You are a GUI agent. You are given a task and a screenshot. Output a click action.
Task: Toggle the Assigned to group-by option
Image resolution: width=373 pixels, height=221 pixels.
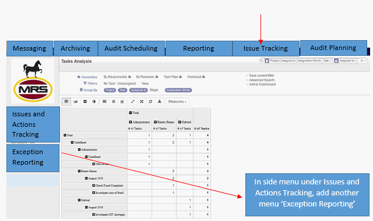click(x=138, y=90)
